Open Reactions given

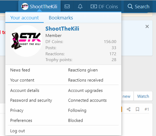coord(83,70)
